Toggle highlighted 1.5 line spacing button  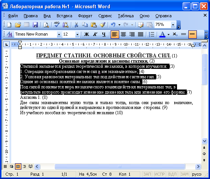[192, 34]
